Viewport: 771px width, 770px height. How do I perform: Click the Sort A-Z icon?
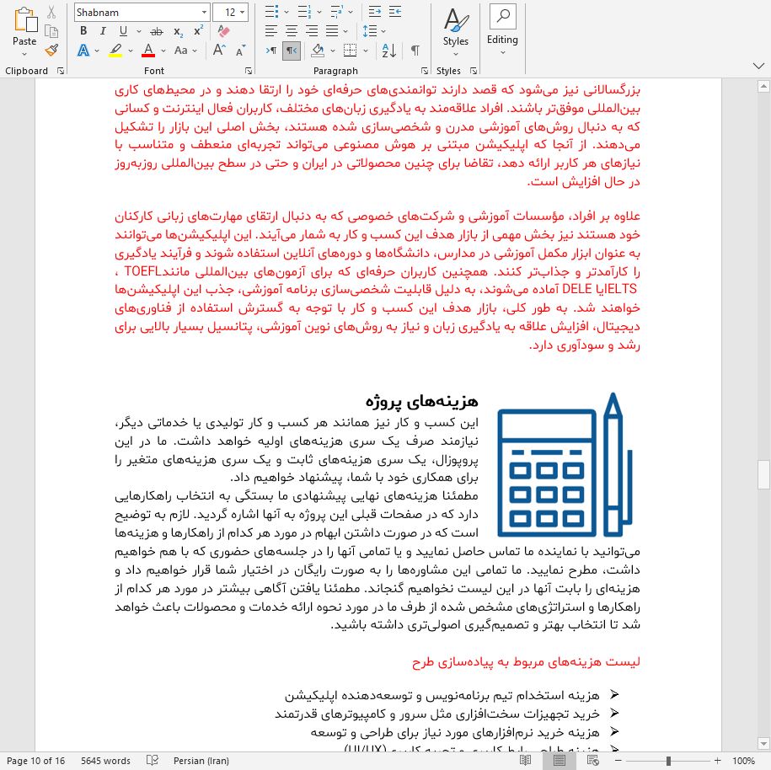pos(388,51)
